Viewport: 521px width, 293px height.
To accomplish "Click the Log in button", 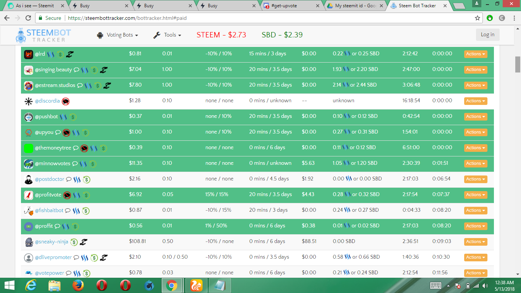I will pyautogui.click(x=487, y=35).
